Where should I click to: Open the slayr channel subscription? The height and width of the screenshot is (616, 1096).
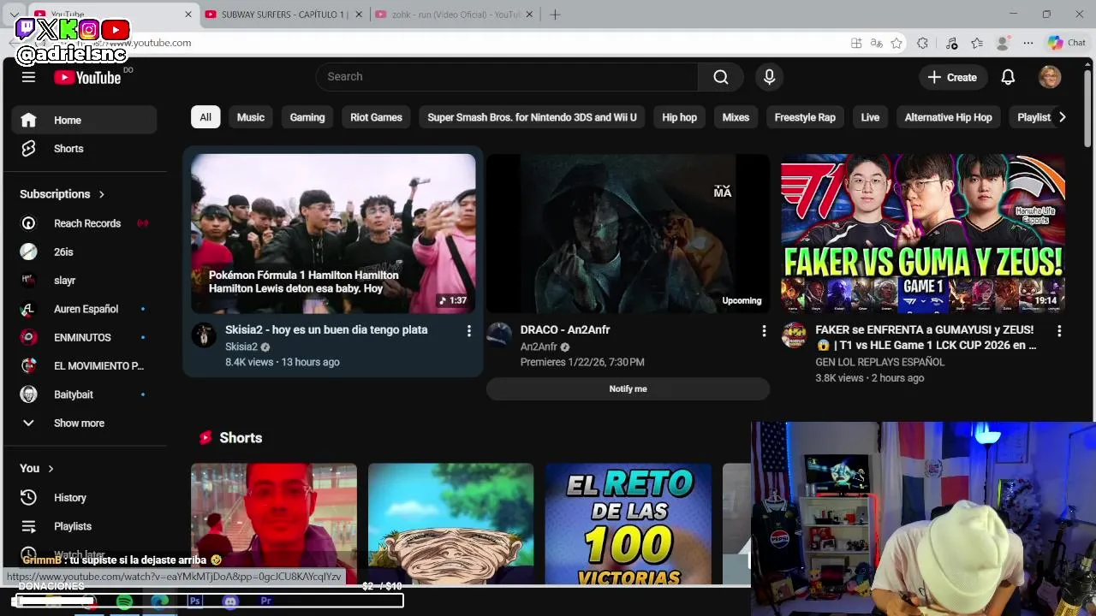point(84,280)
